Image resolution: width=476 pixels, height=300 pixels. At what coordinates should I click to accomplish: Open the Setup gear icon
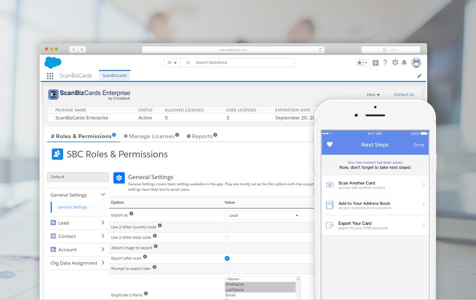tap(395, 62)
